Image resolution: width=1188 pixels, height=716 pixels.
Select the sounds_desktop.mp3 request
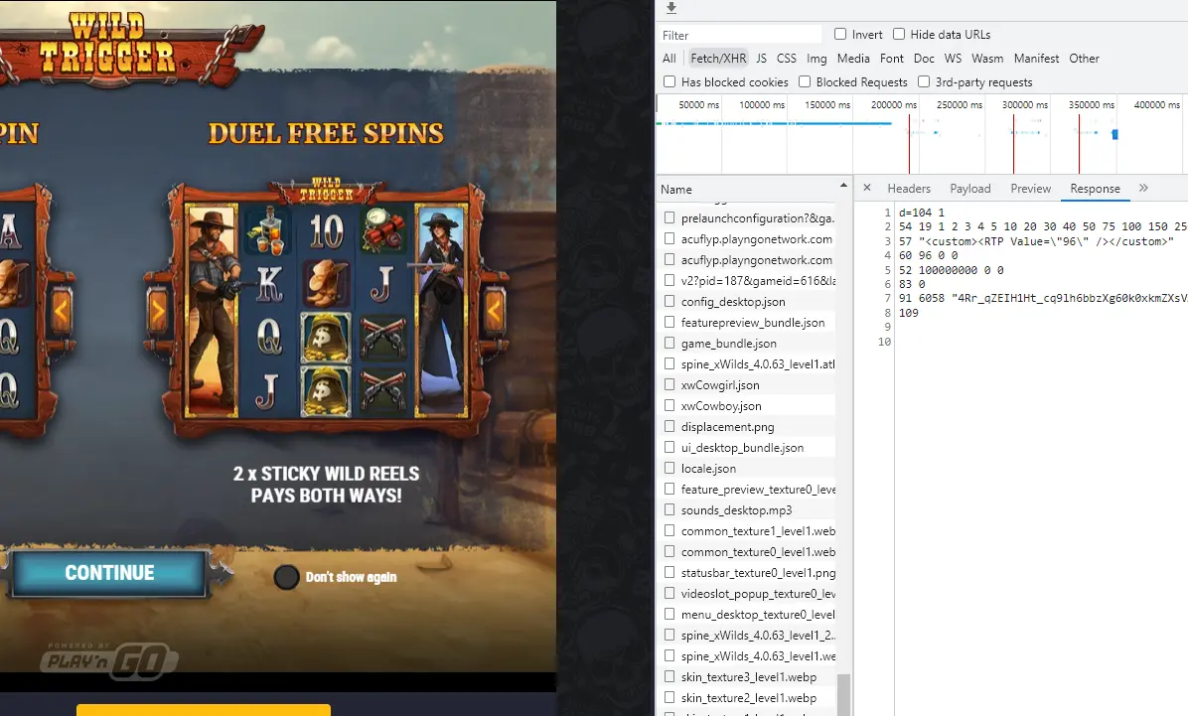coord(736,509)
